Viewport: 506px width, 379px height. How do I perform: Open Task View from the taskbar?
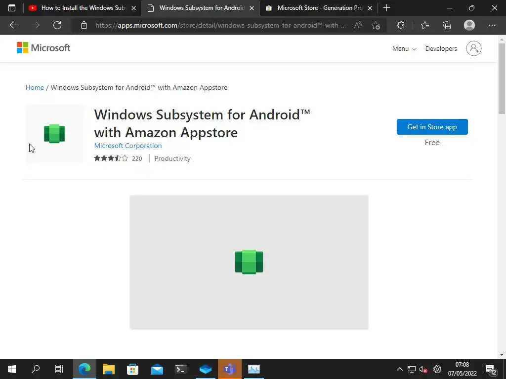59,369
